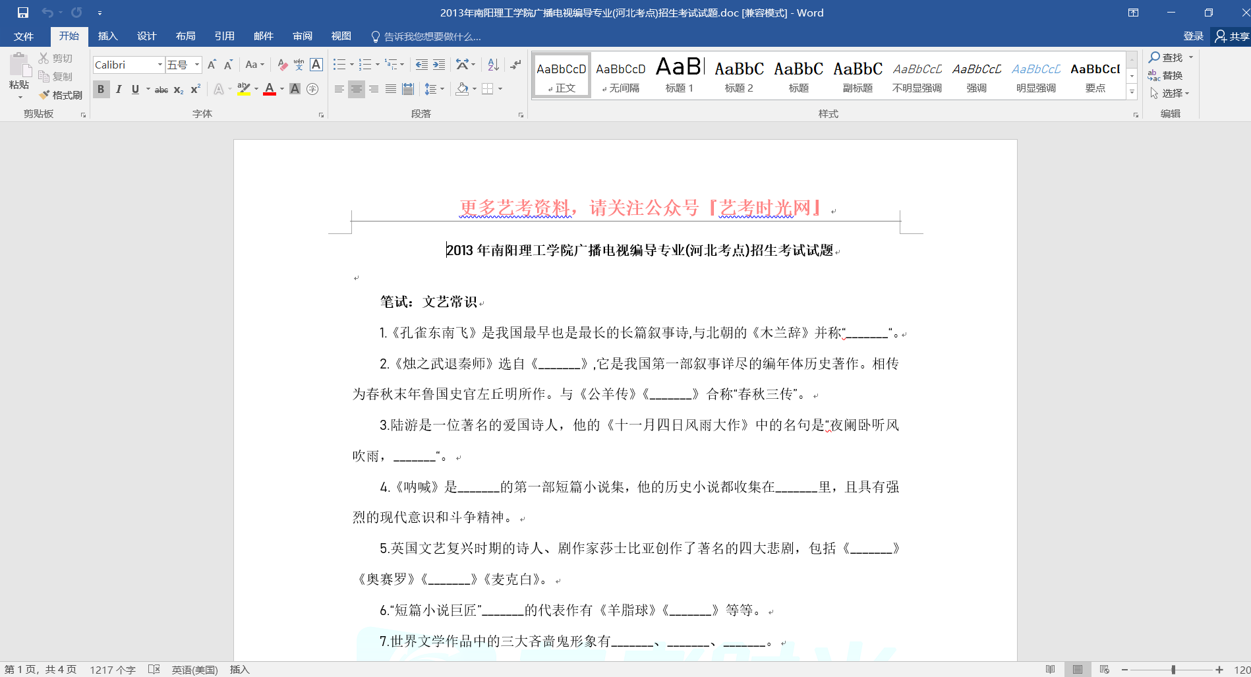Click the sort icon in paragraph group

pyautogui.click(x=493, y=65)
